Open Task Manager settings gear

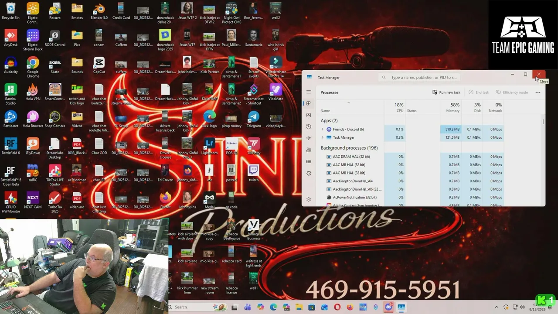[x=309, y=199]
